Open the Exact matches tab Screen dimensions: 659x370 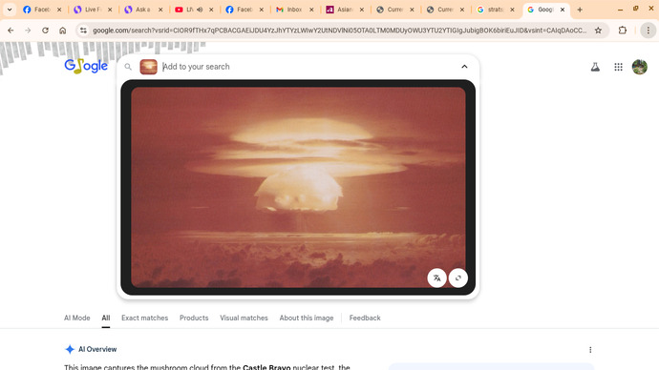coord(144,318)
